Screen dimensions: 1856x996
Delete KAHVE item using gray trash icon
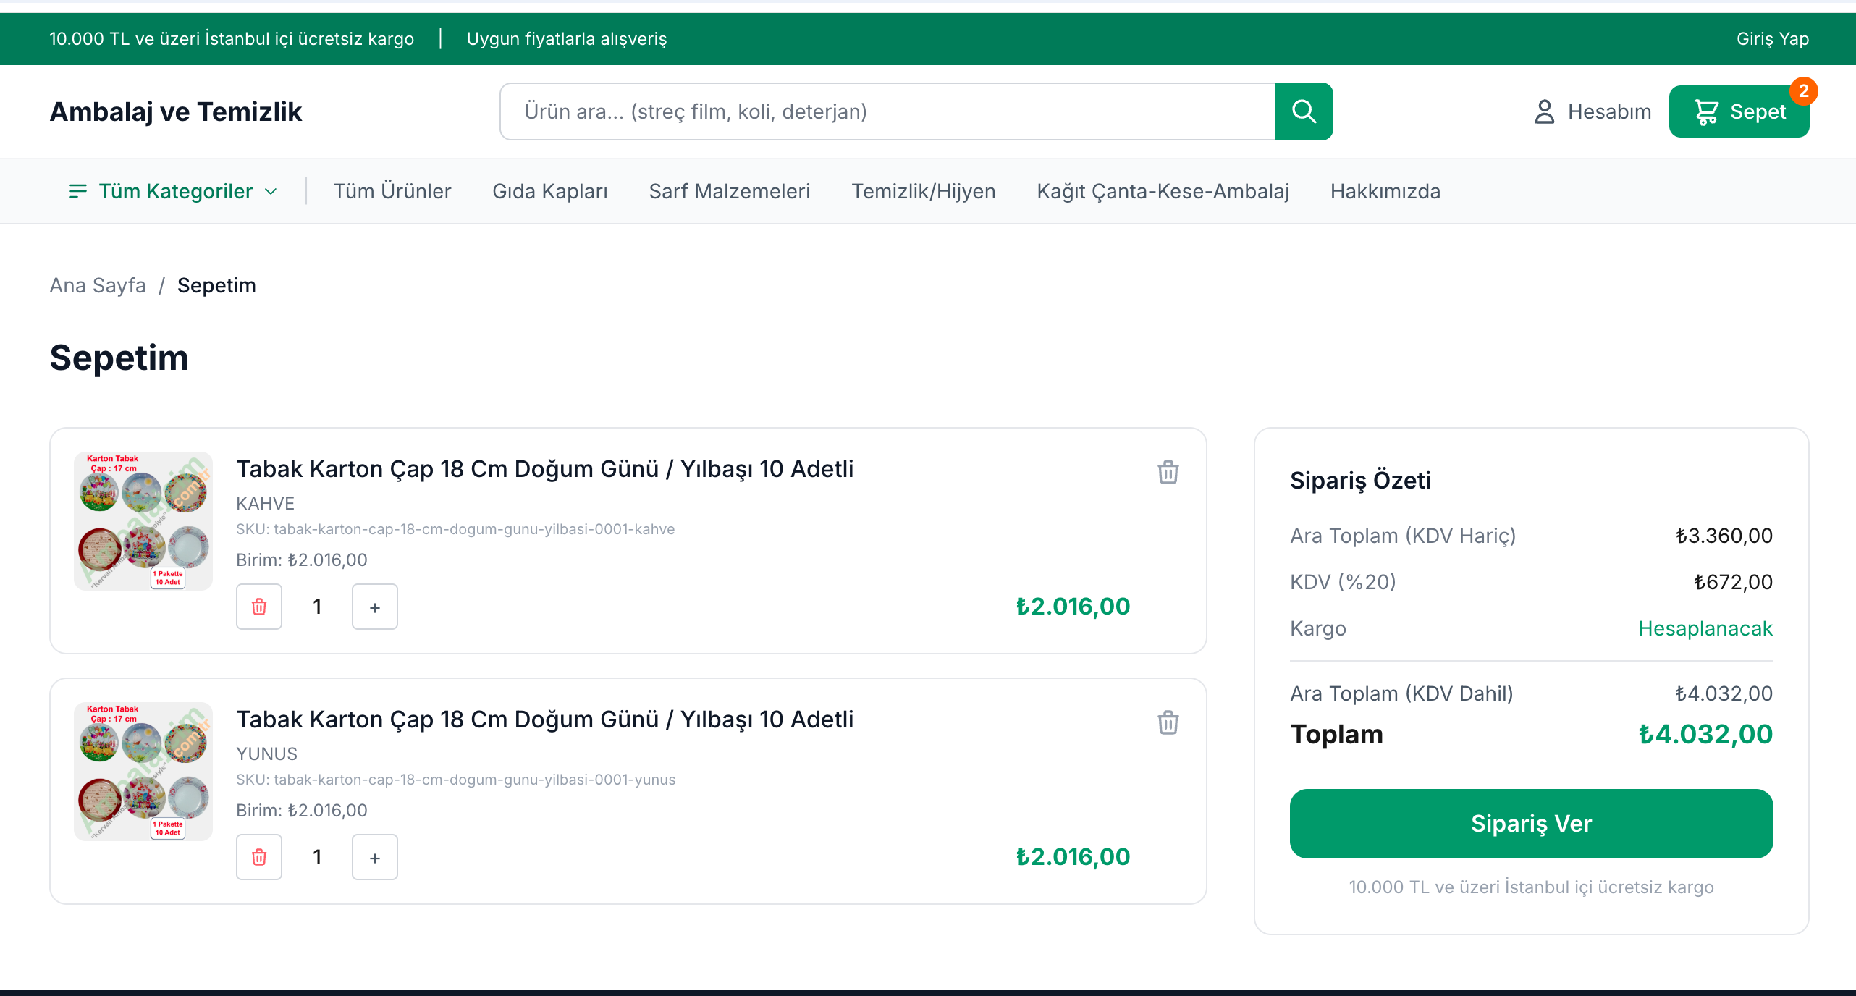pos(1168,472)
